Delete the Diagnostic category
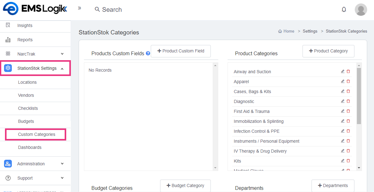 tap(348, 101)
